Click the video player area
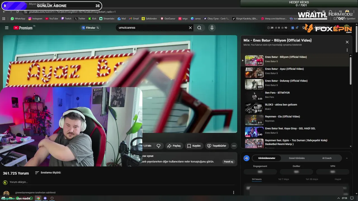The width and height of the screenshot is (358, 201). click(x=120, y=84)
